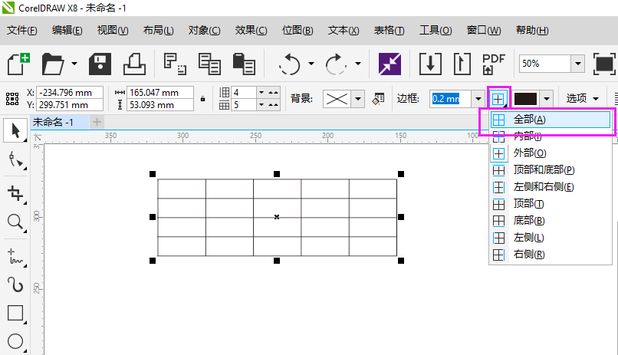Select the Pick arrow tool
The width and height of the screenshot is (618, 355).
click(15, 131)
